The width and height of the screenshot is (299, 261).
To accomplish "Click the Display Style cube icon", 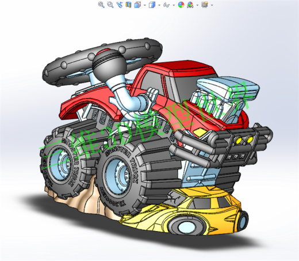I will click(x=152, y=5).
